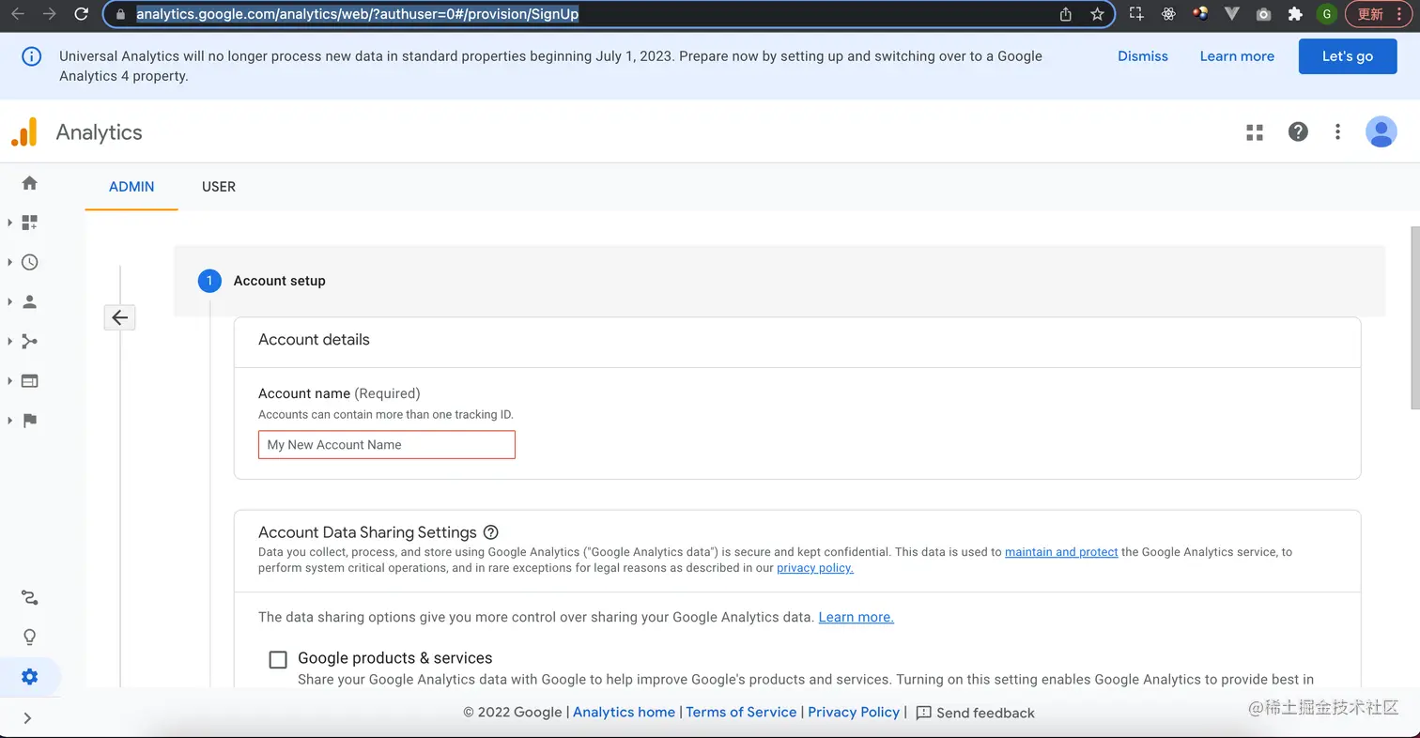This screenshot has height=738, width=1420.
Task: Click Send feedback in footer
Action: click(976, 713)
